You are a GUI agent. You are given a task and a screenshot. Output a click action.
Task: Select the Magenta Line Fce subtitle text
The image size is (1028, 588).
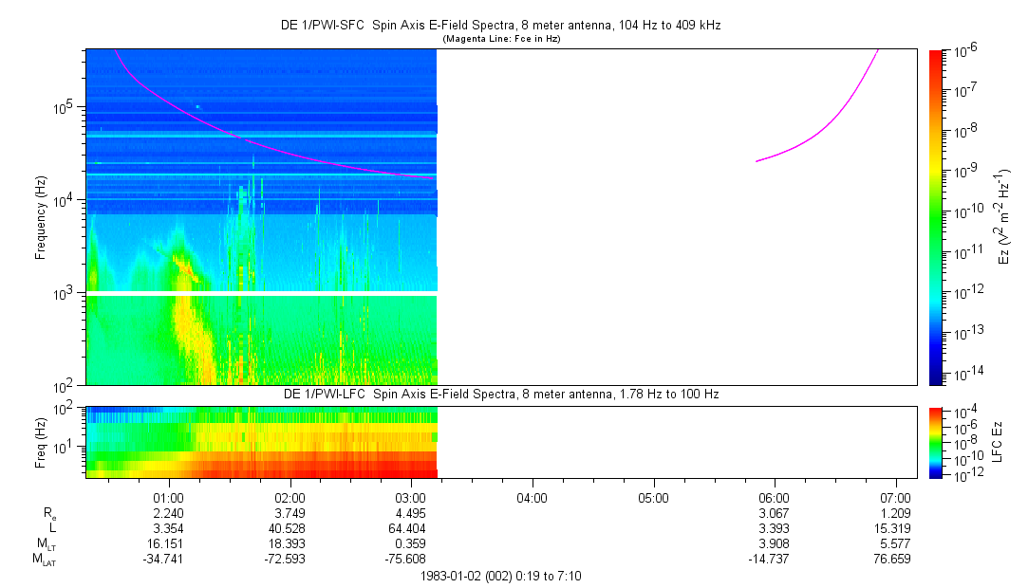coord(500,38)
